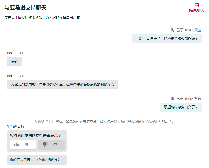Click the 亚马逊支持 sender label
209x168 pixels.
[16, 126]
